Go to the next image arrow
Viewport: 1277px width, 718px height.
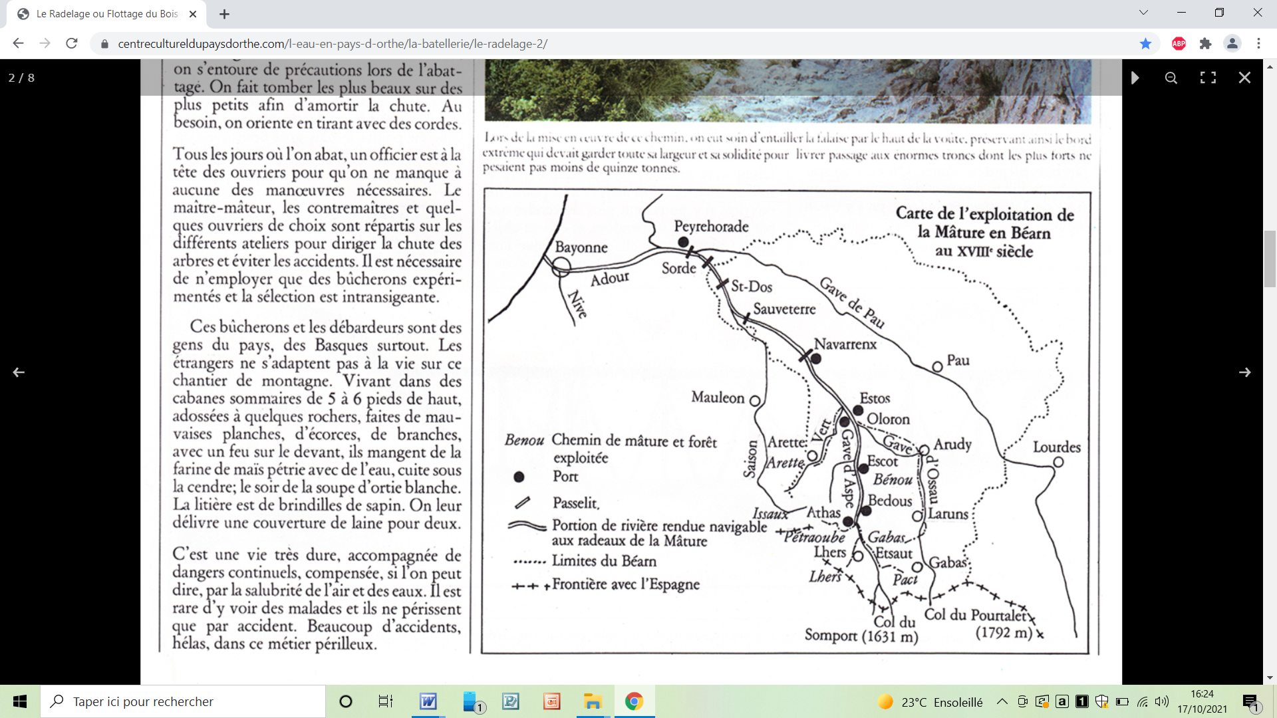click(x=1244, y=372)
